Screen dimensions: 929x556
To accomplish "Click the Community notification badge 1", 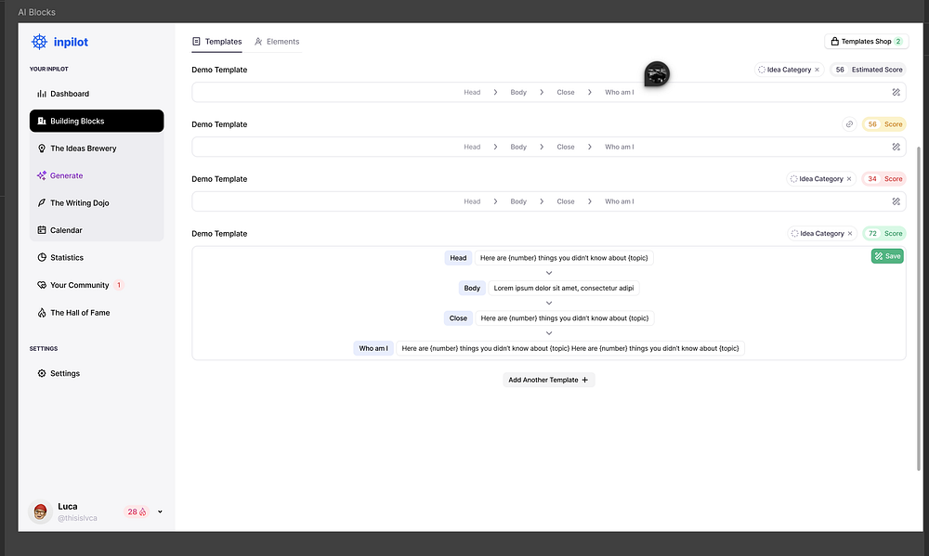I will point(119,285).
